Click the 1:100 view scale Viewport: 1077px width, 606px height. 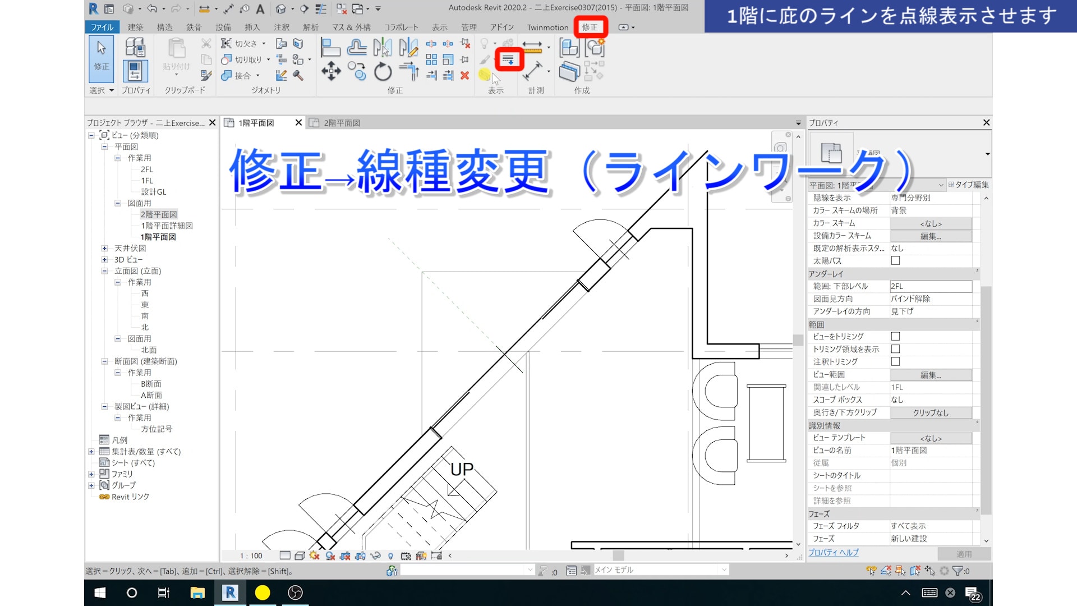(x=251, y=555)
